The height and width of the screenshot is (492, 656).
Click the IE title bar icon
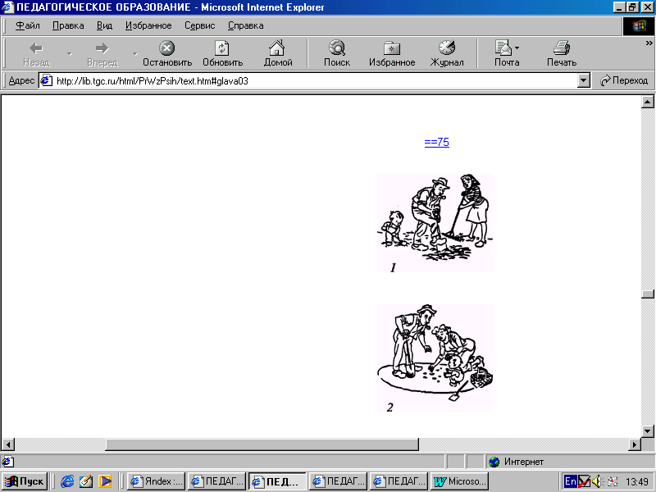click(8, 7)
